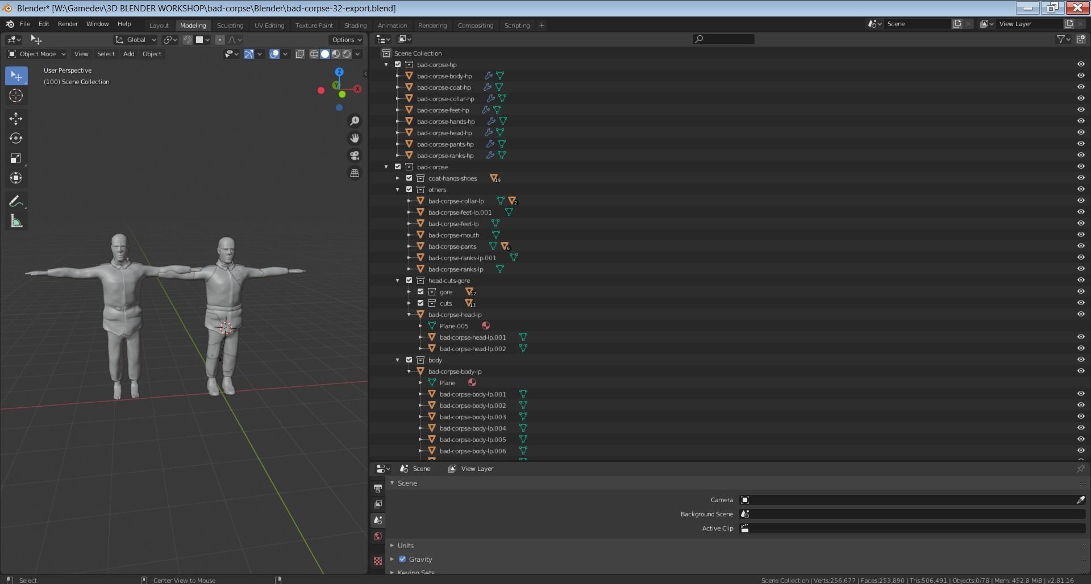Screen dimensions: 1091x584
Task: Open the viewport Select menu
Action: point(106,54)
